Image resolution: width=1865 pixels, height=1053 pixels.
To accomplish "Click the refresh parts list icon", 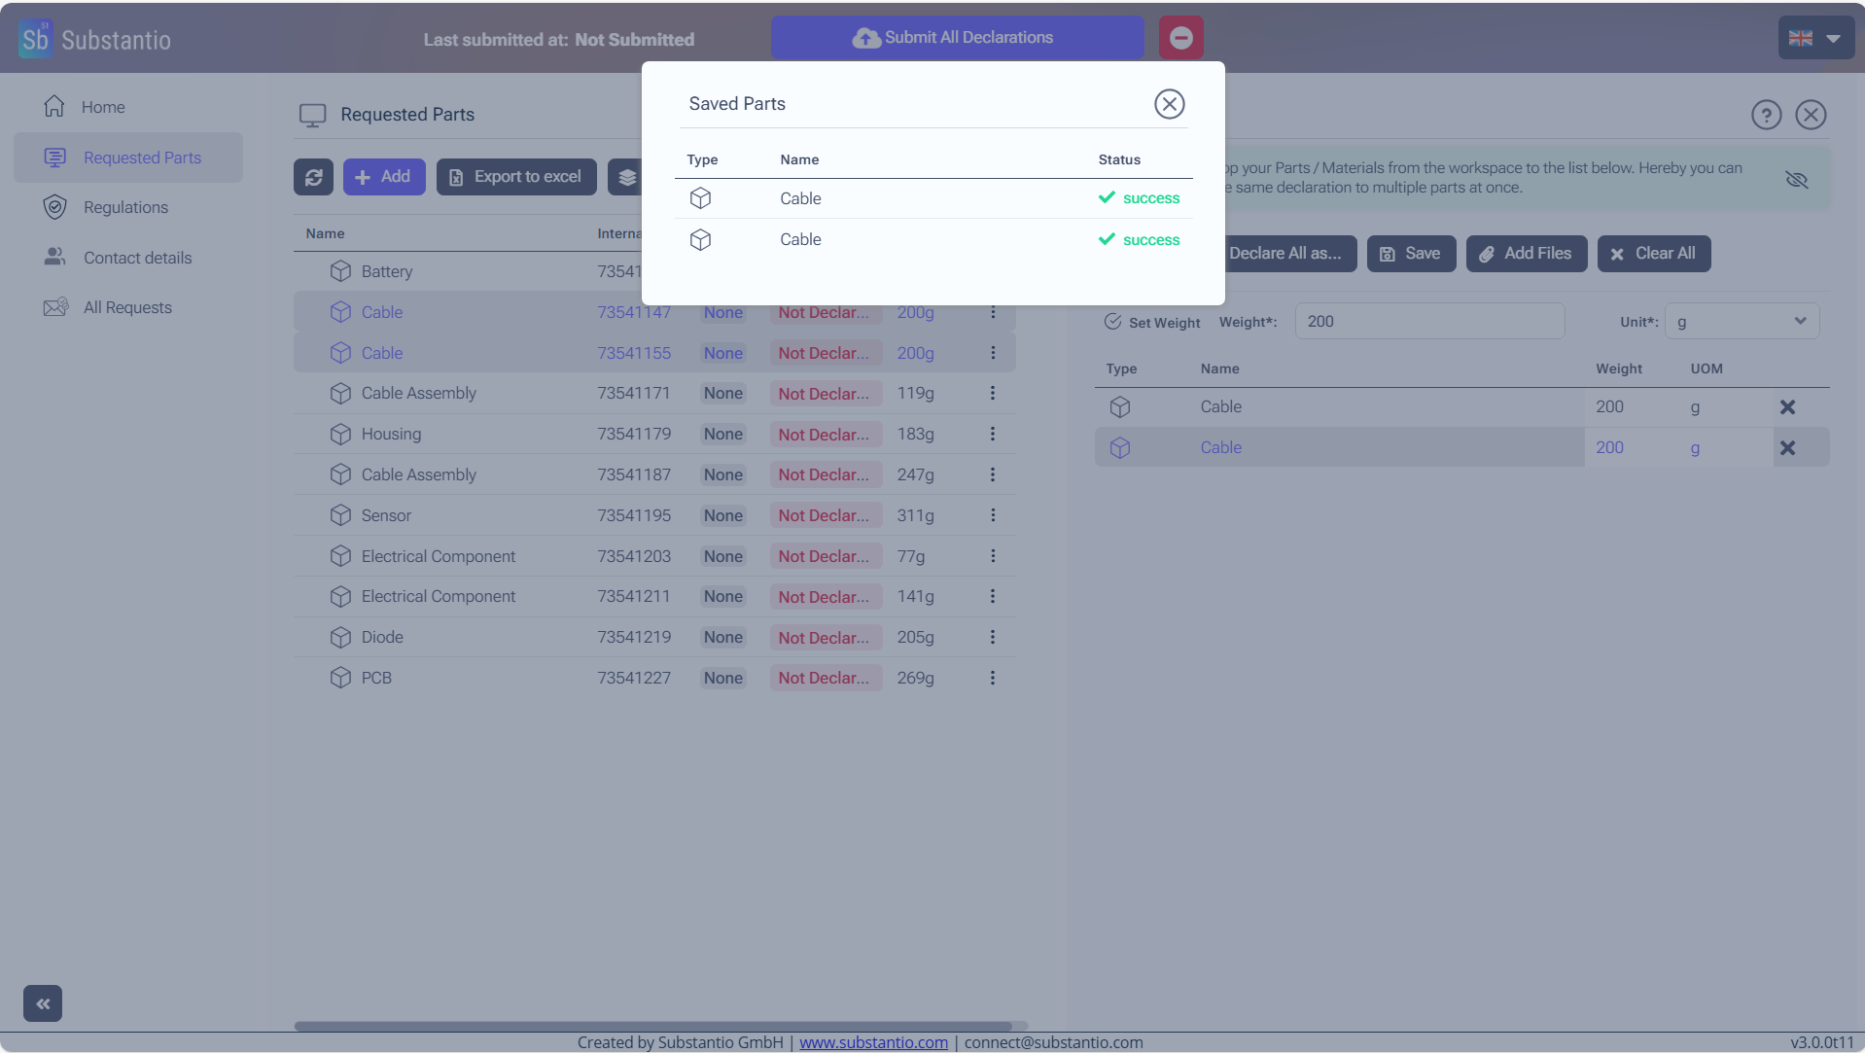I will coord(313,177).
